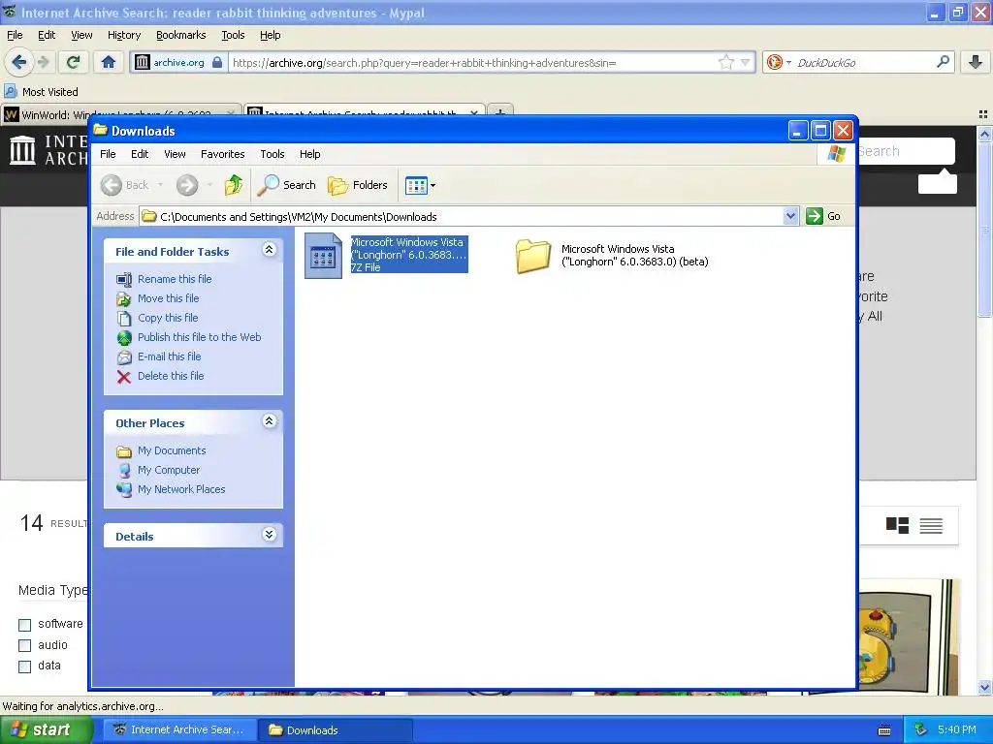993x744 pixels.
Task: Click the Explorer Forward button
Action: (187, 185)
